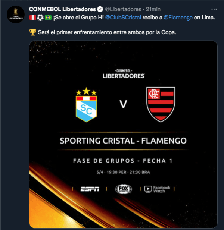
Task: Click the Peru flag emoji
Action: coord(32,18)
